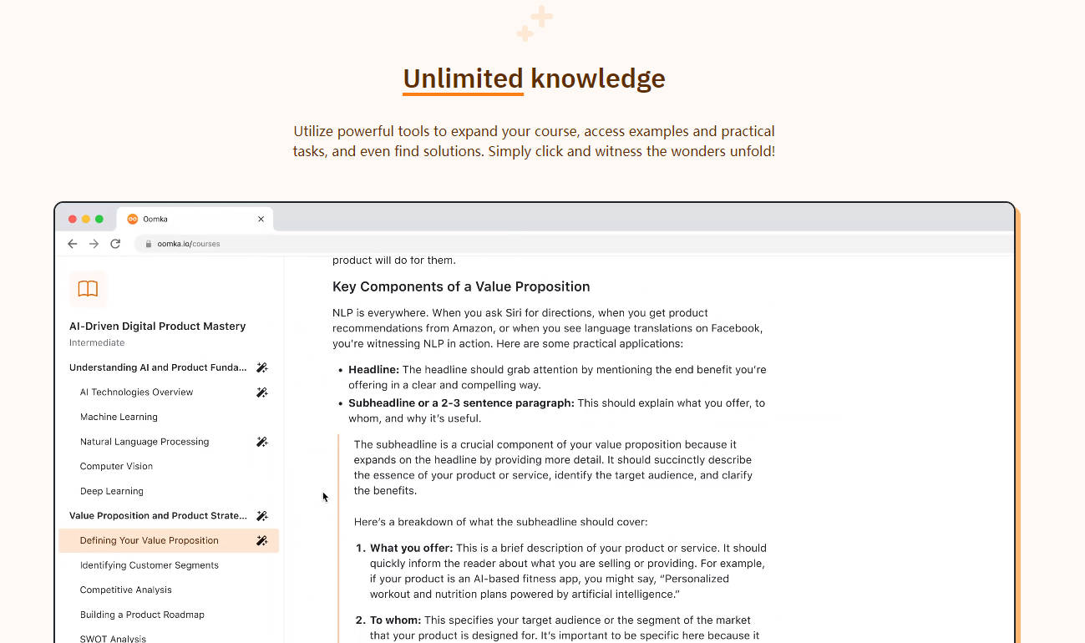Viewport: 1085px width, 643px height.
Task: Click the magic wand beside Understanding AI section
Action: (x=261, y=367)
